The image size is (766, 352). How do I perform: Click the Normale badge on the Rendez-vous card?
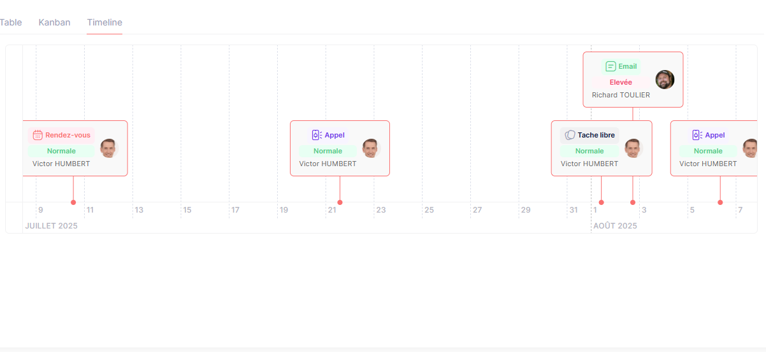click(61, 151)
